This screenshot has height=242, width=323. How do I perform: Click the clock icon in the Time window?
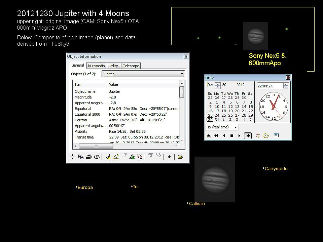click(x=266, y=135)
